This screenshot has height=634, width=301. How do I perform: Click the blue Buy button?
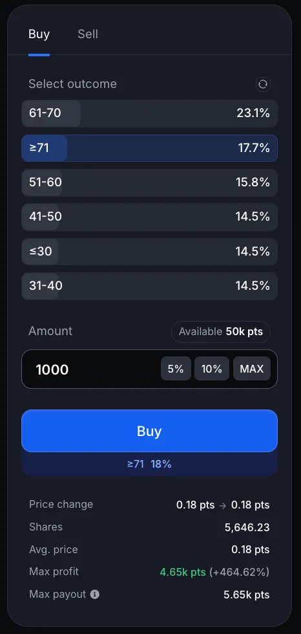point(149,431)
